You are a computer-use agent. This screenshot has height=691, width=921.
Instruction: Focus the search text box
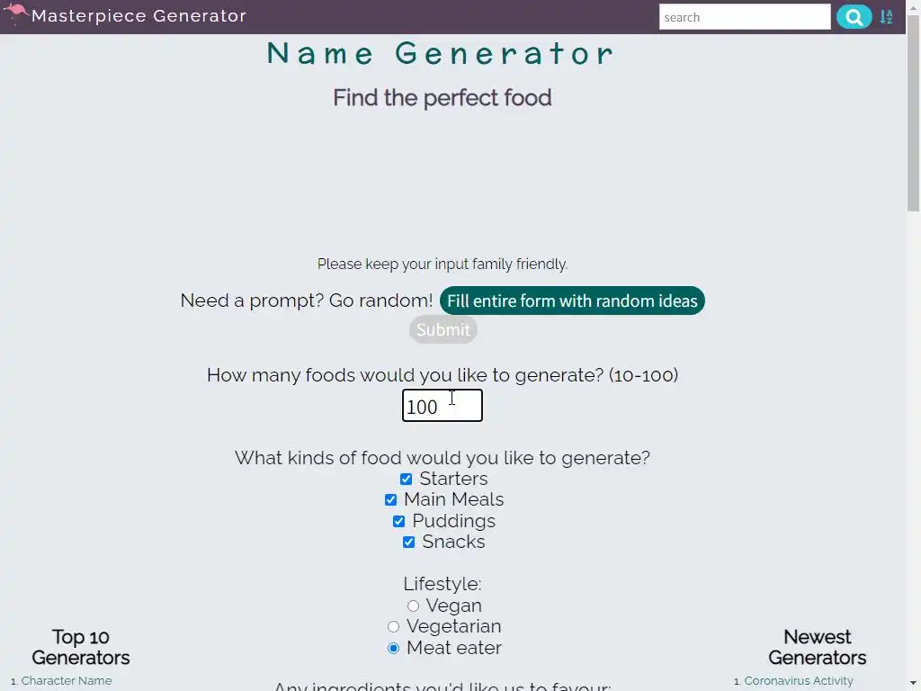(744, 17)
